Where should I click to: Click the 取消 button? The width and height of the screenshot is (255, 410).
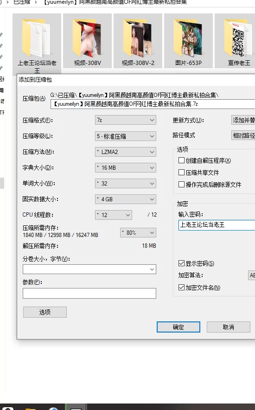click(229, 327)
